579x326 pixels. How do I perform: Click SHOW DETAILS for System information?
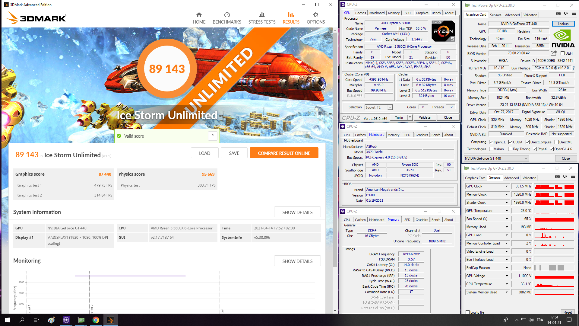pos(297,212)
